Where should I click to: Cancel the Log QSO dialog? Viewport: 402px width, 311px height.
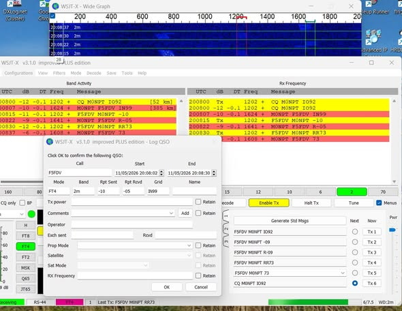pos(201,287)
